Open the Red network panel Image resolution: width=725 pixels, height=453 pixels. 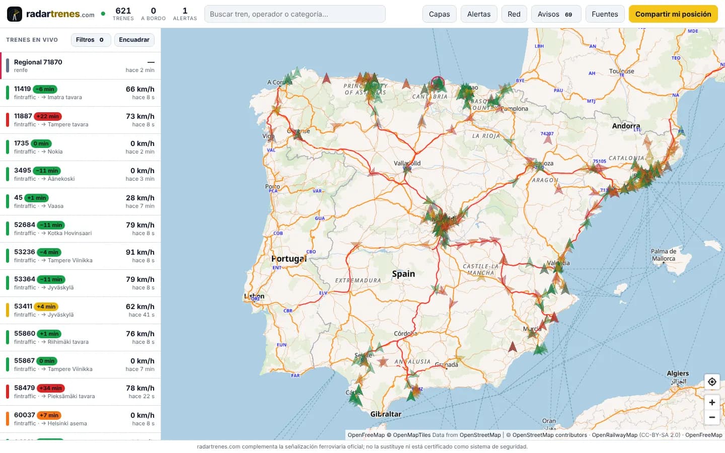coord(514,14)
